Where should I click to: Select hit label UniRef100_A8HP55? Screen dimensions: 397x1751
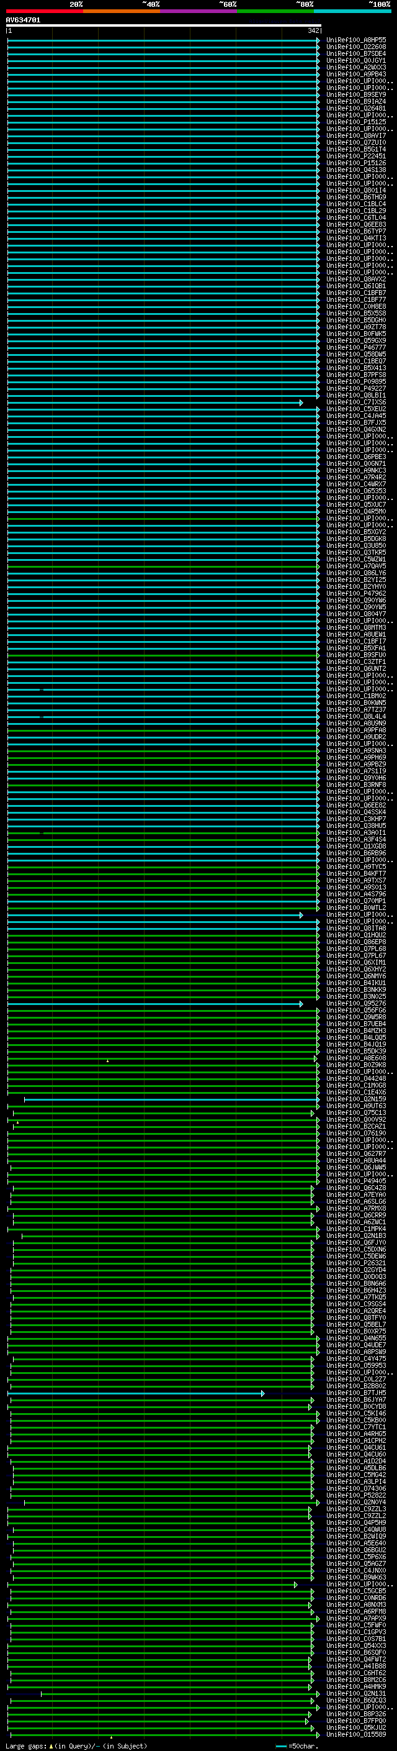[356, 40]
